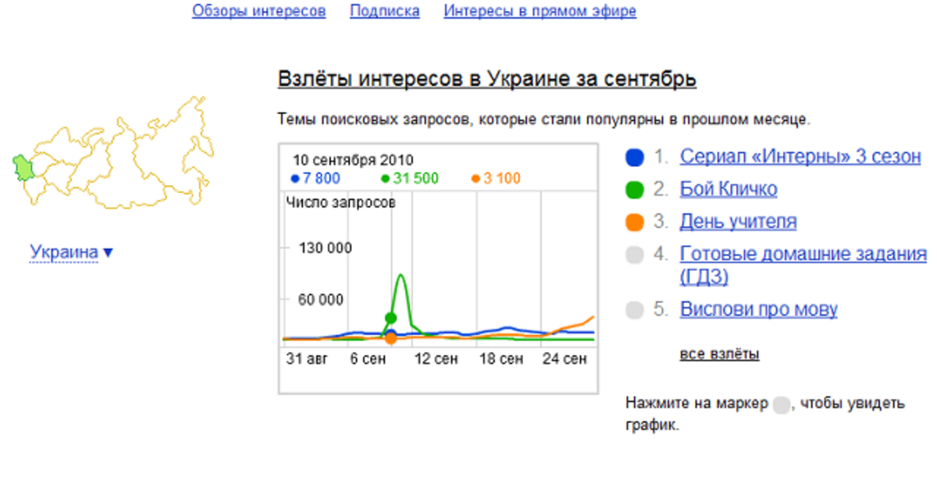
Task: Click the green Ukraine region on map
Action: pyautogui.click(x=22, y=167)
